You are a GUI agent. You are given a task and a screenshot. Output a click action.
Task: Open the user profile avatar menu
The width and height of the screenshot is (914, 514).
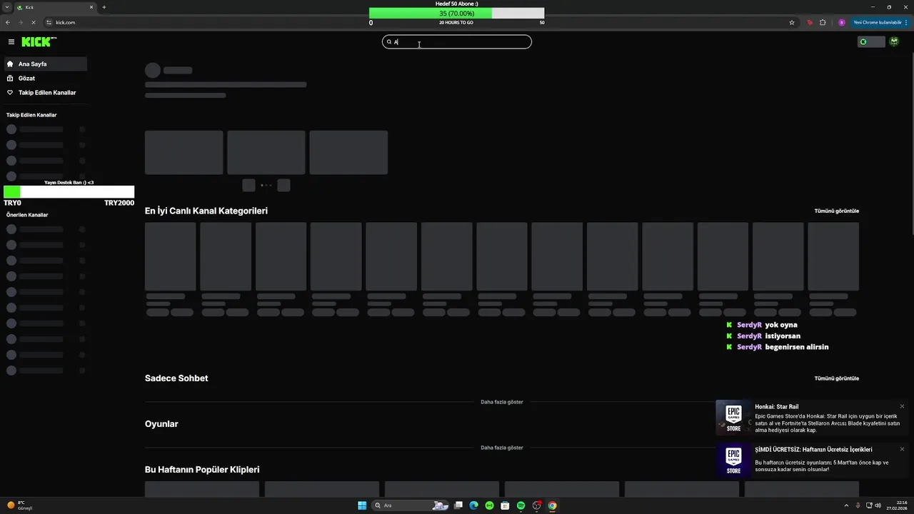(x=894, y=42)
